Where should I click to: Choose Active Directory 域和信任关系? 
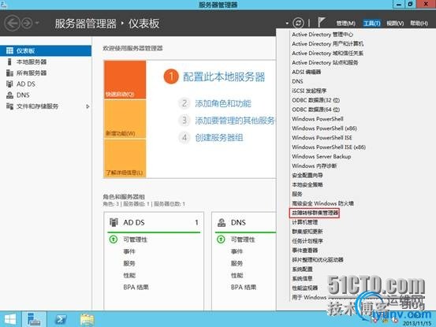click(x=327, y=53)
